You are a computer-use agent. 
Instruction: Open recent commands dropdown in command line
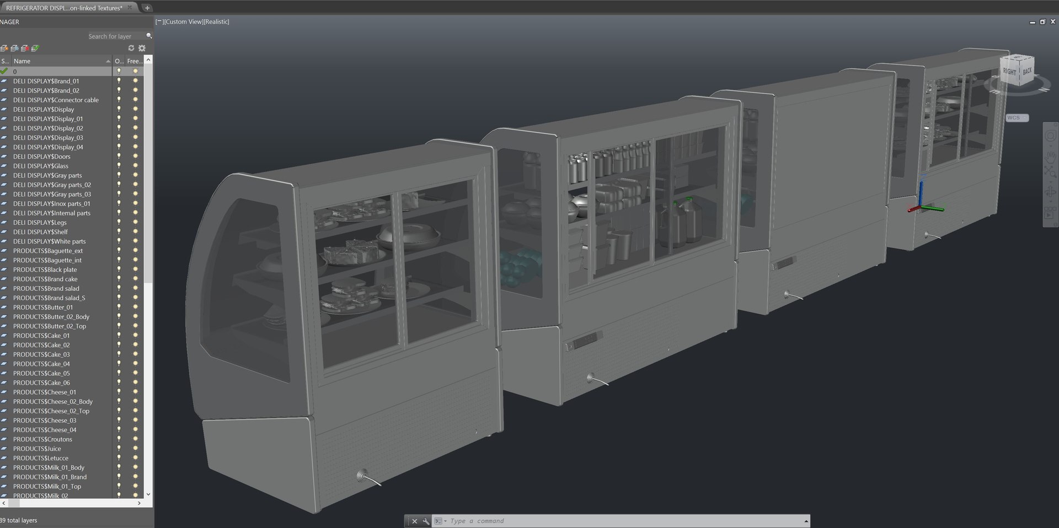coord(440,521)
